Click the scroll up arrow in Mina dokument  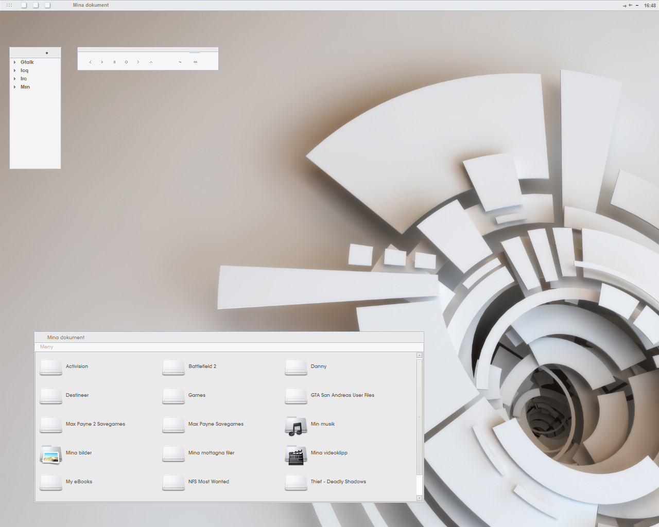(420, 355)
